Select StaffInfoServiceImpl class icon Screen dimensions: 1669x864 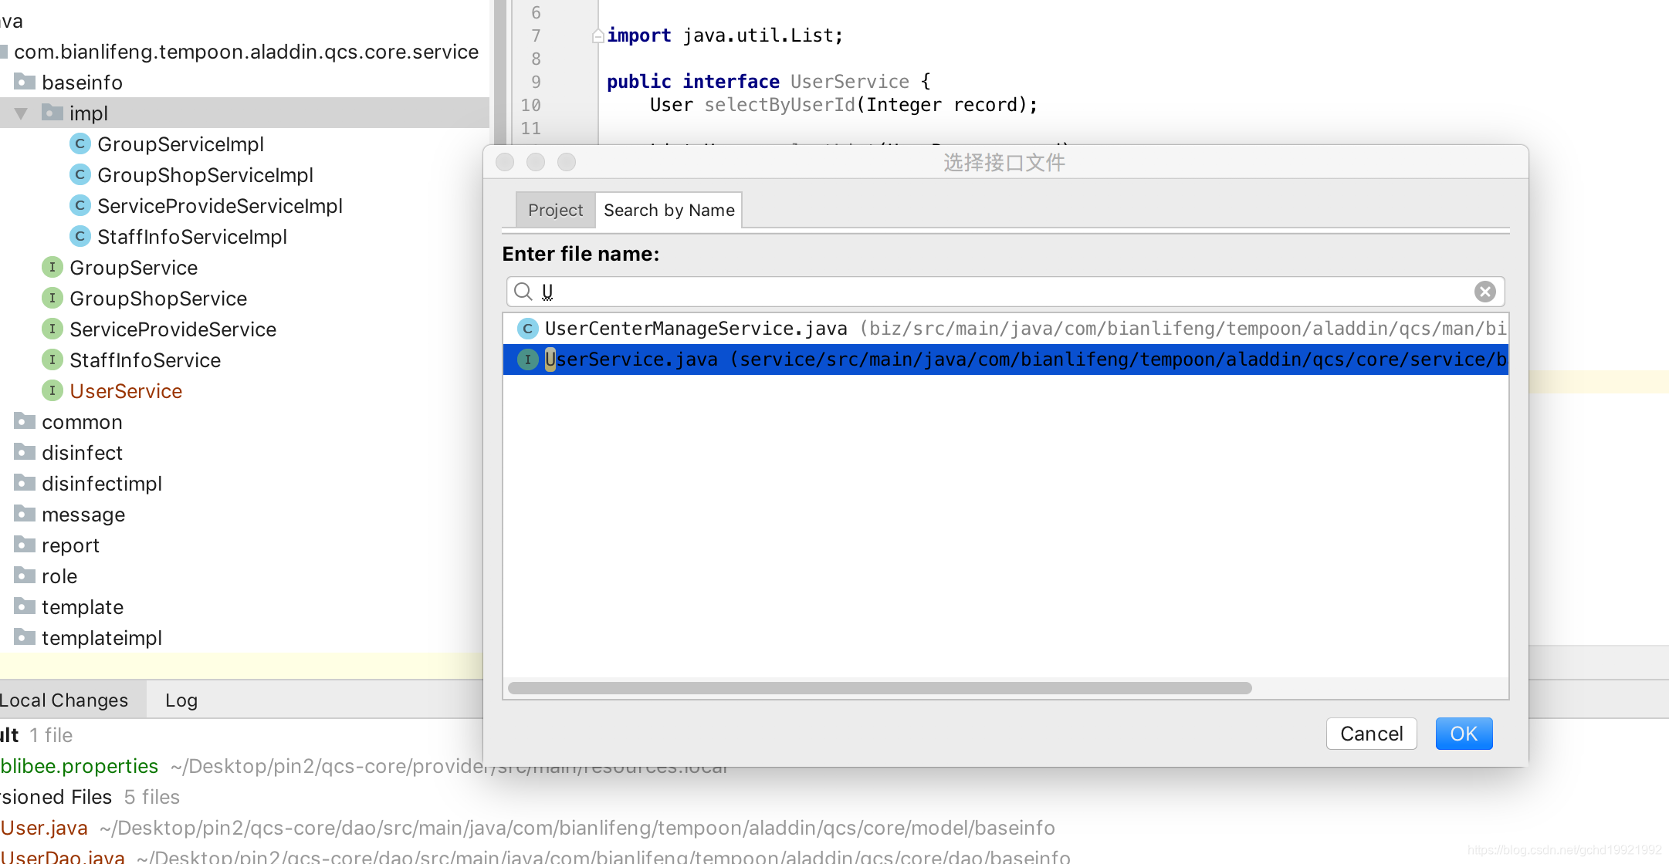[80, 236]
